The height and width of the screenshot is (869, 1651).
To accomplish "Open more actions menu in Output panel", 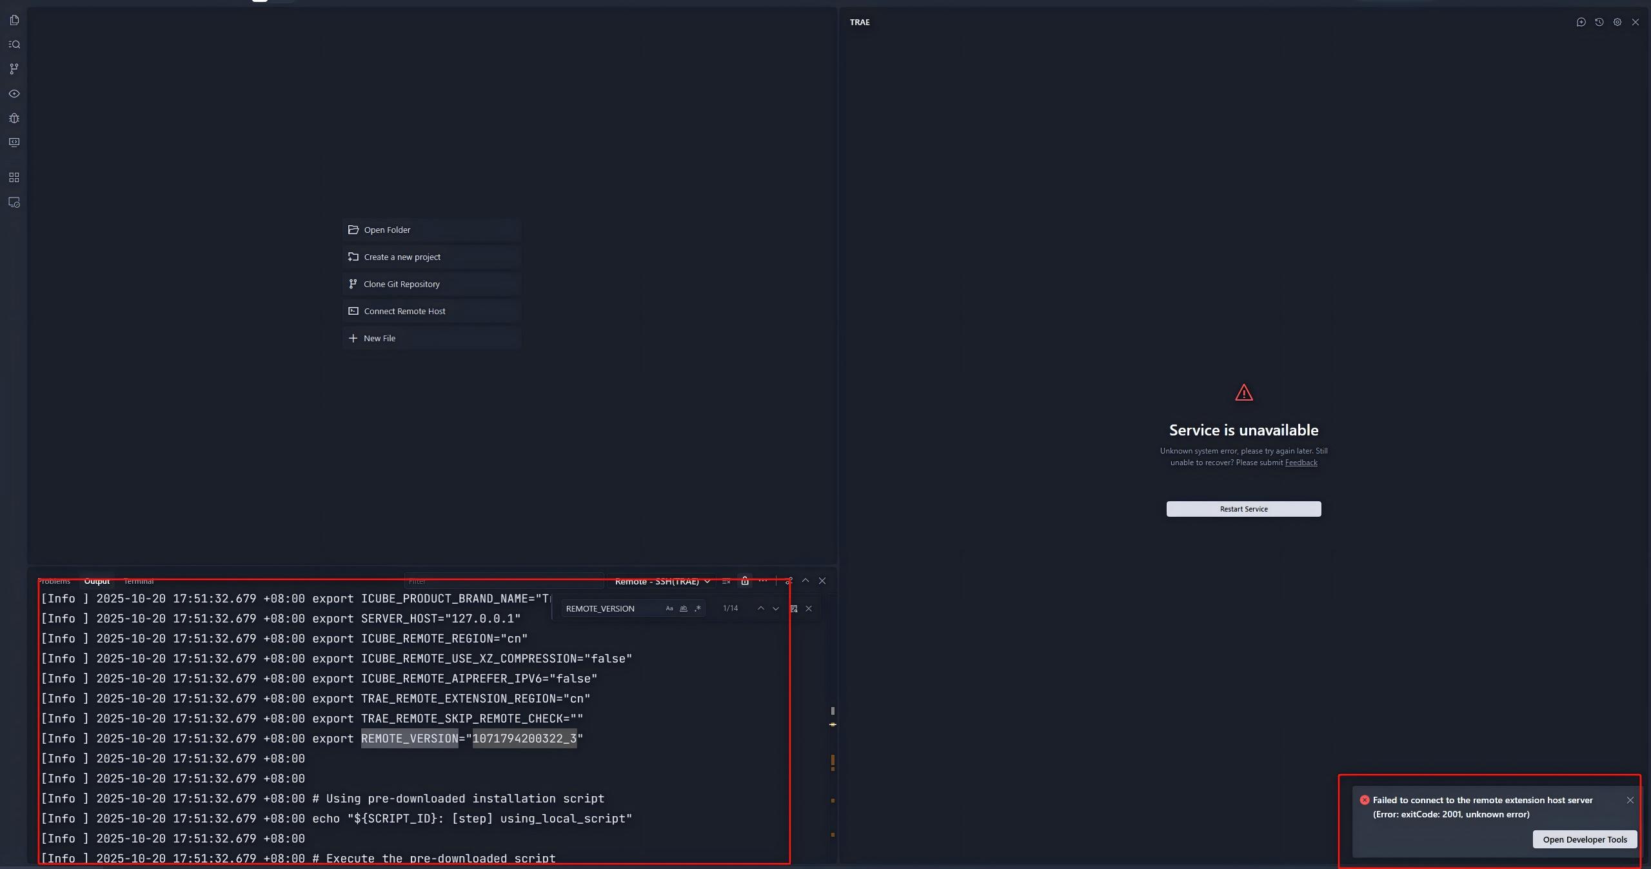I will point(764,581).
